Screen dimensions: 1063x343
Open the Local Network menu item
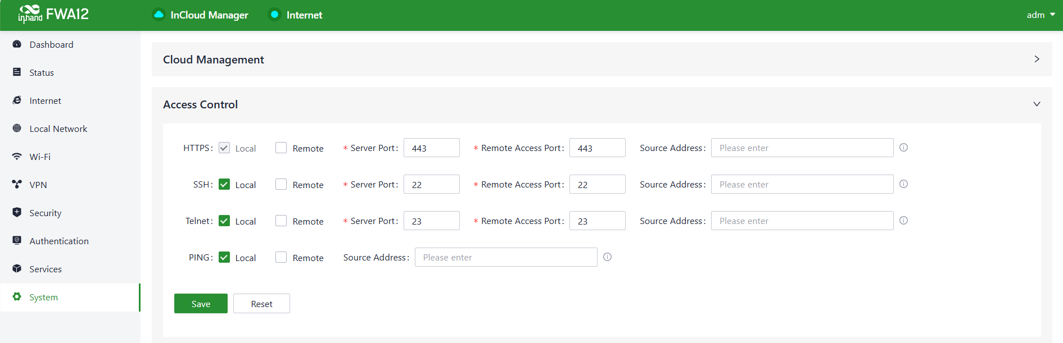tap(58, 129)
